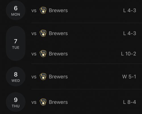Open the L 8-4 game result
The image size is (142, 114).
[130, 102]
